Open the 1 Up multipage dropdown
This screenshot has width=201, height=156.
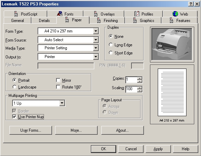[62, 103]
